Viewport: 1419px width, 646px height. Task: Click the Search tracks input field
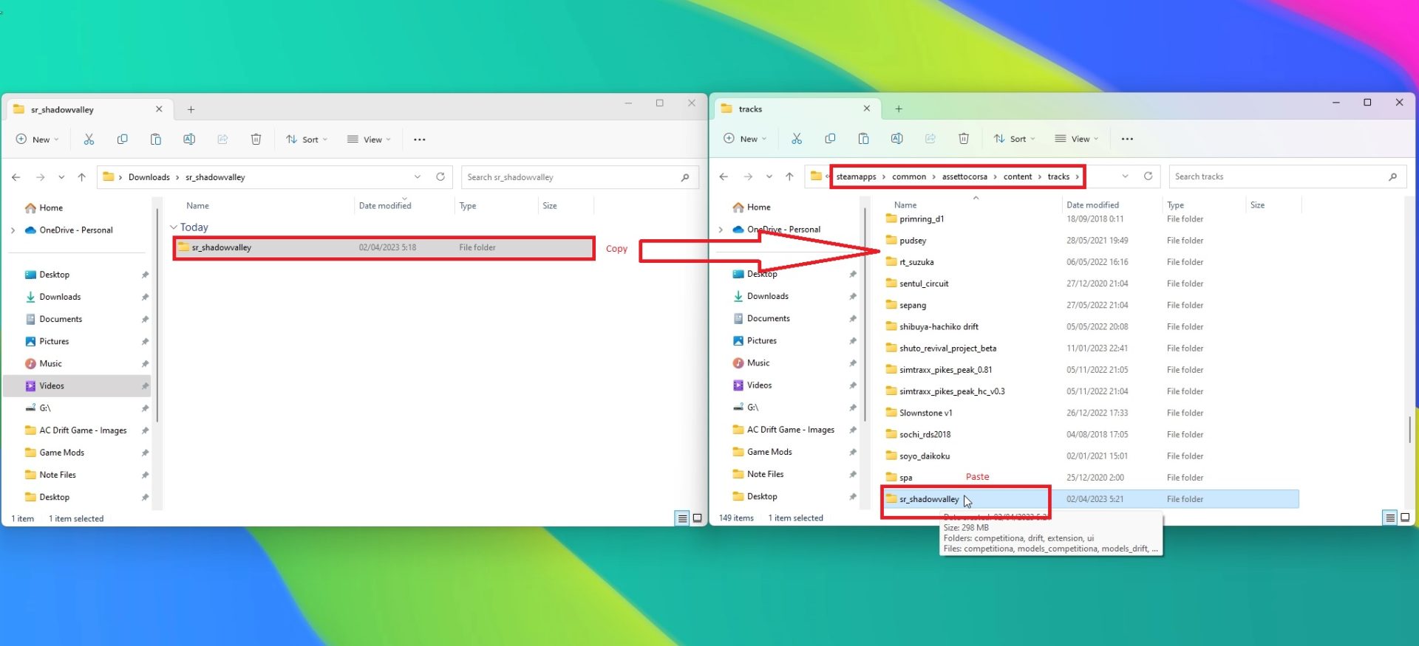[x=1279, y=176]
